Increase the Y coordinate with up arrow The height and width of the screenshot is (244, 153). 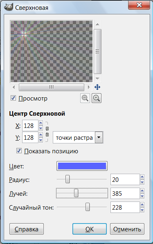pos(40,135)
